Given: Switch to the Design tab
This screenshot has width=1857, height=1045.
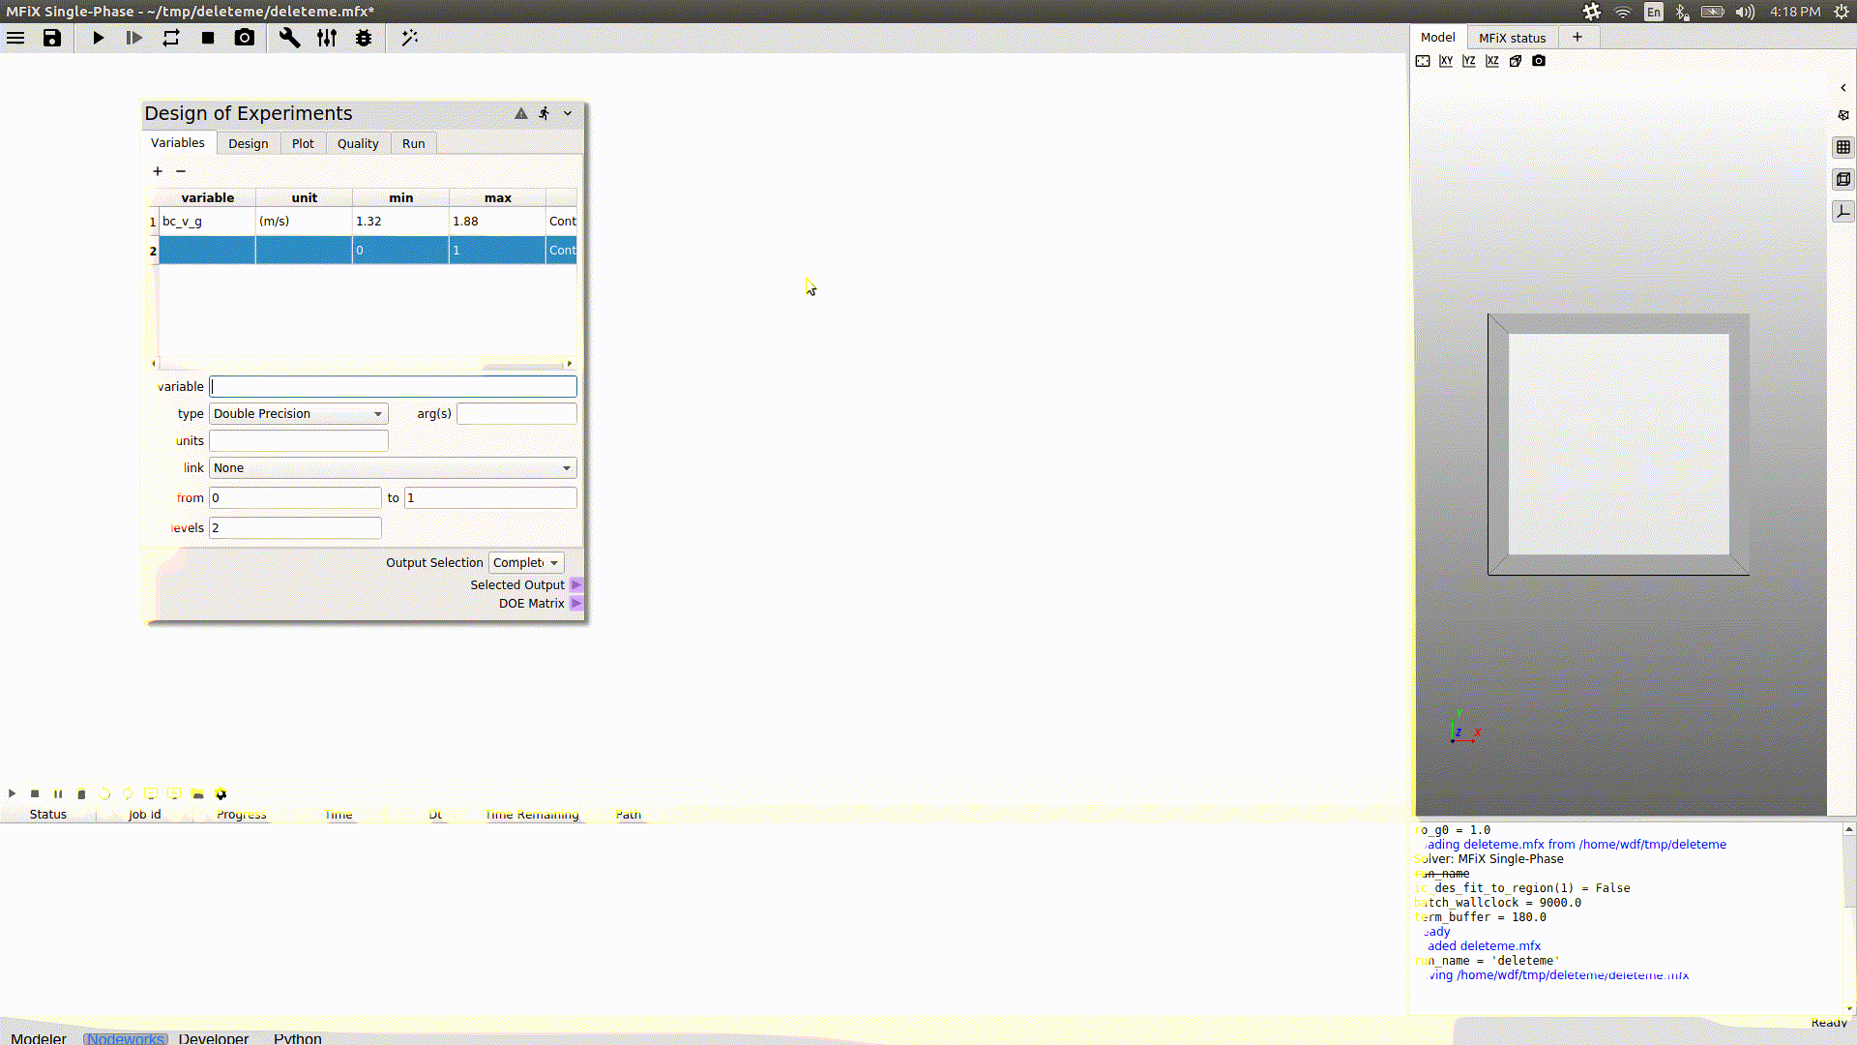Looking at the screenshot, I should pos(248,143).
